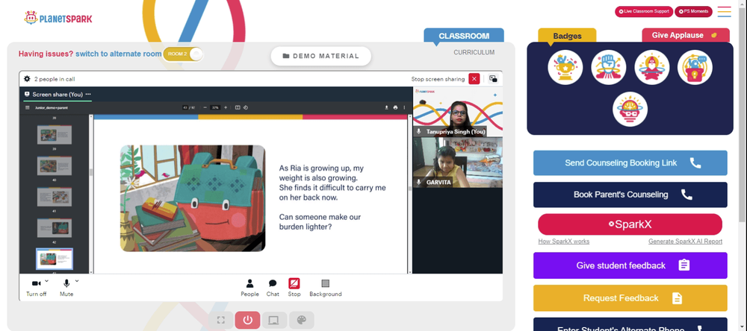The image size is (747, 331).
Task: Open the color palette theme icon
Action: point(302,320)
